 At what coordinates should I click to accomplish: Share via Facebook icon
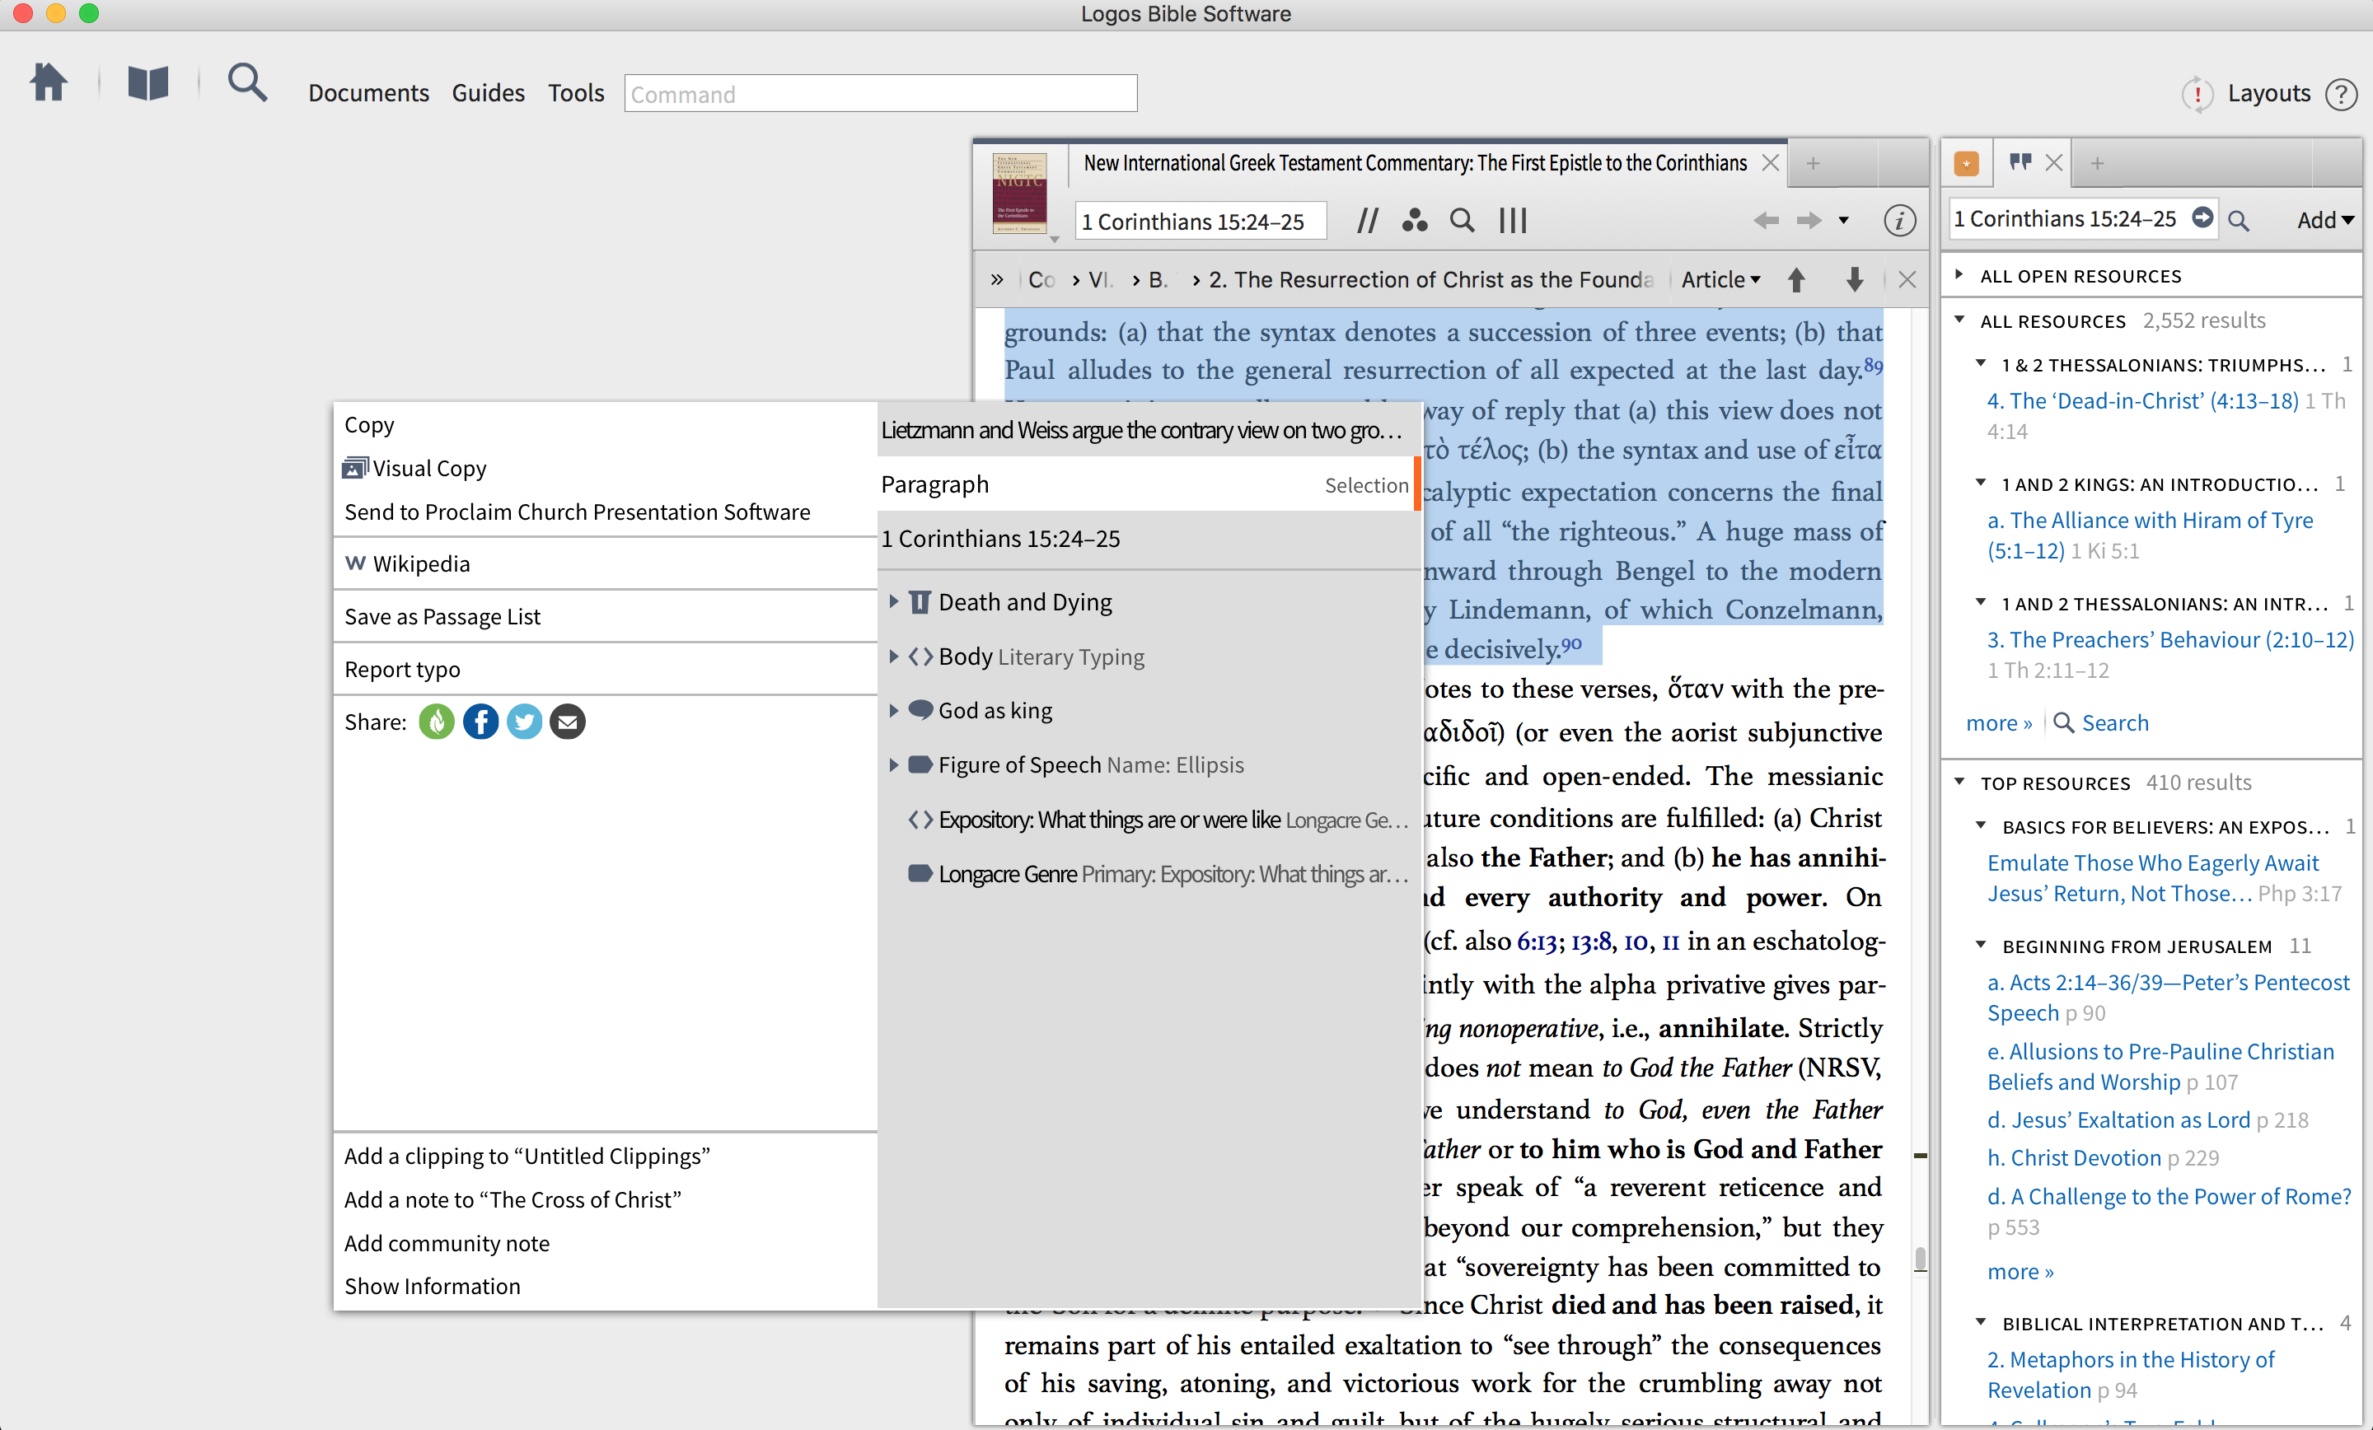[480, 722]
